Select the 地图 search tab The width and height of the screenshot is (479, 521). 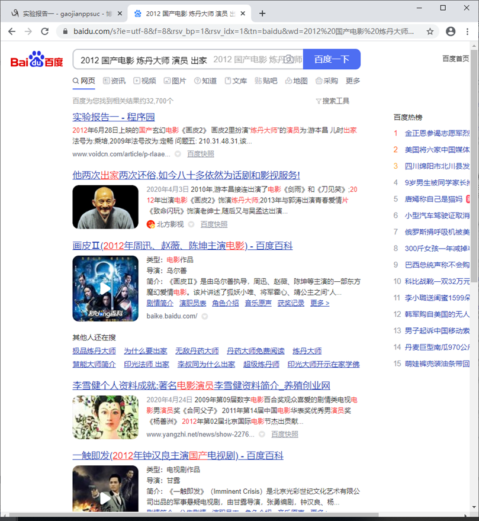click(x=297, y=81)
